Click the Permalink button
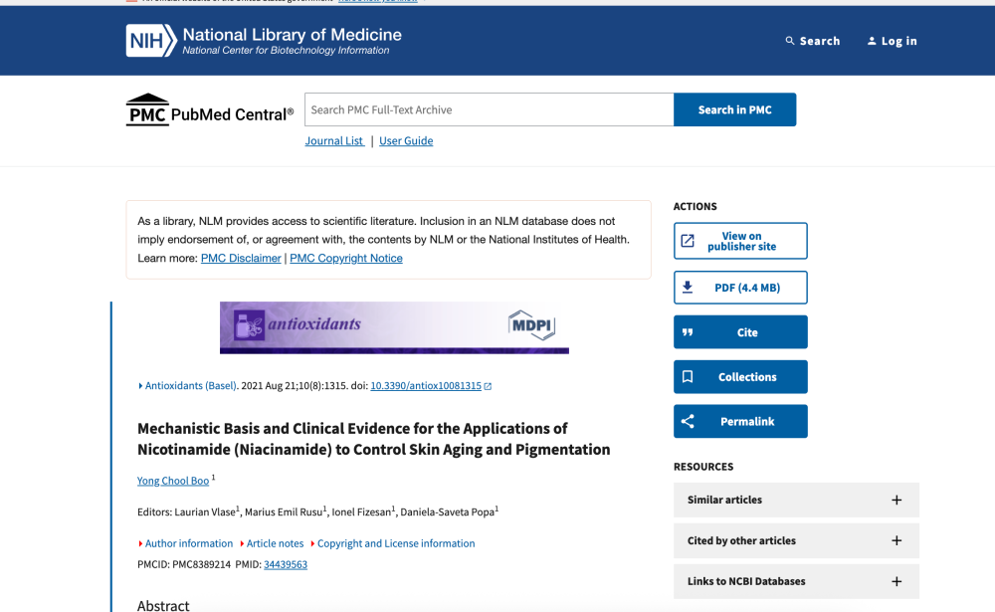The height and width of the screenshot is (612, 995). pyautogui.click(x=740, y=421)
